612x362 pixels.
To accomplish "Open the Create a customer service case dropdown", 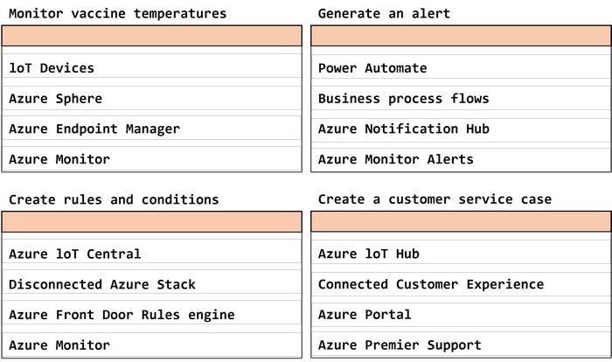I will click(461, 222).
